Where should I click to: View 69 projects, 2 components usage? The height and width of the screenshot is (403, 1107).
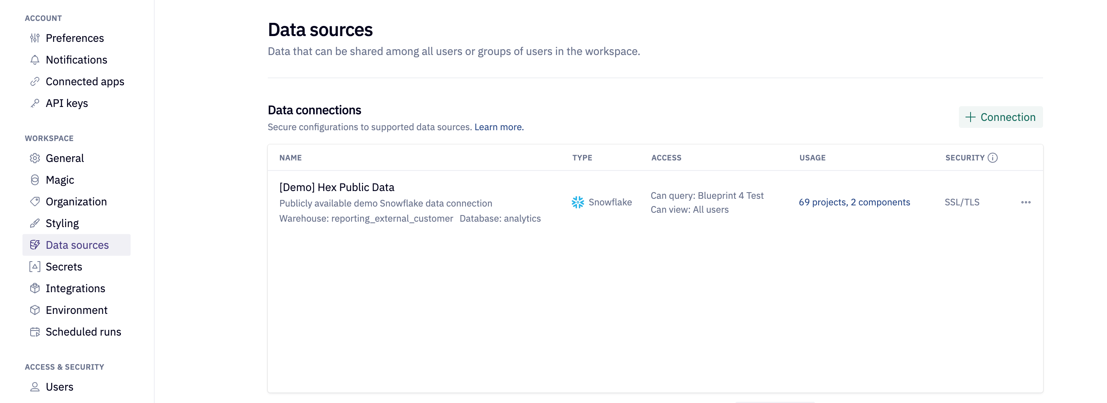coord(854,202)
